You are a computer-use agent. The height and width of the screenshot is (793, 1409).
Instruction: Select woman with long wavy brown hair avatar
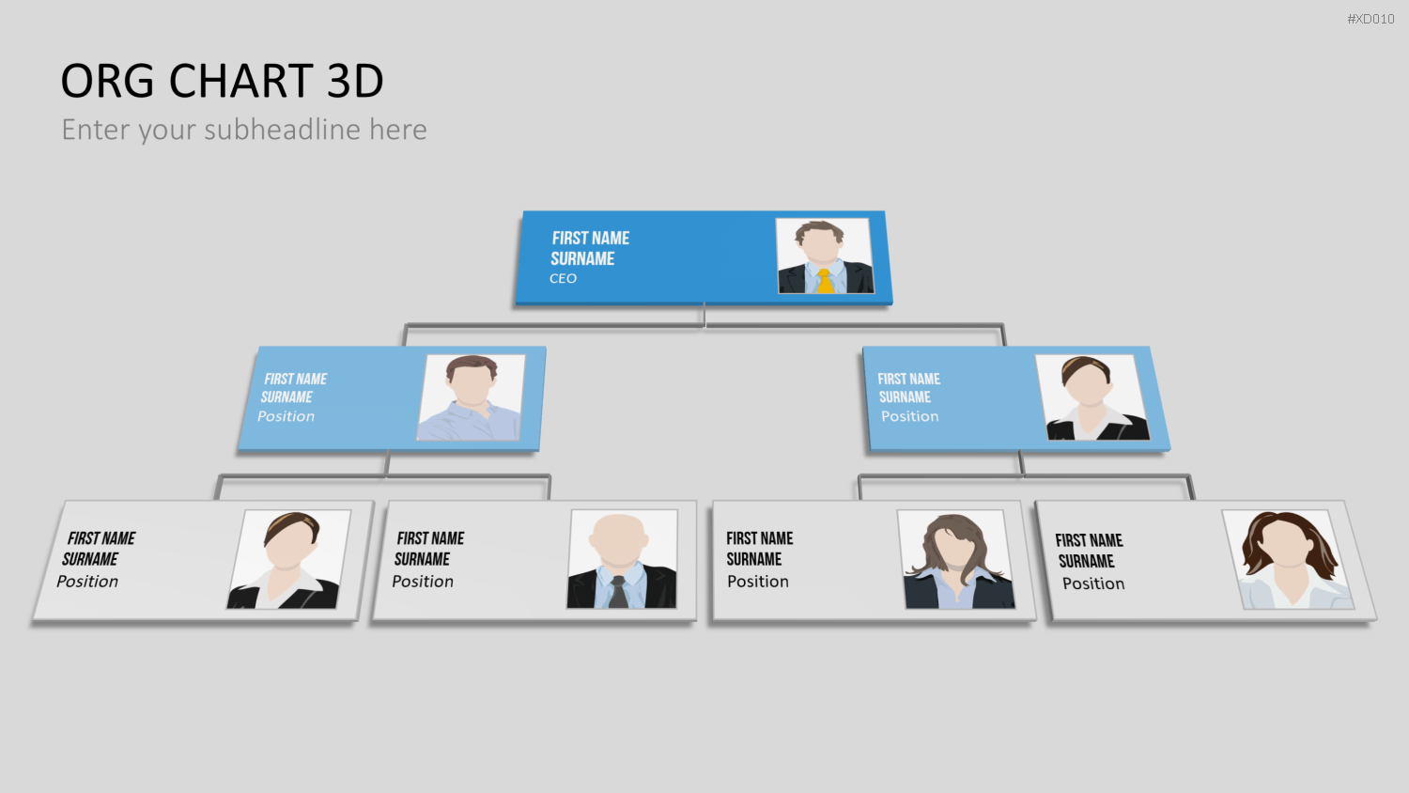tap(955, 559)
